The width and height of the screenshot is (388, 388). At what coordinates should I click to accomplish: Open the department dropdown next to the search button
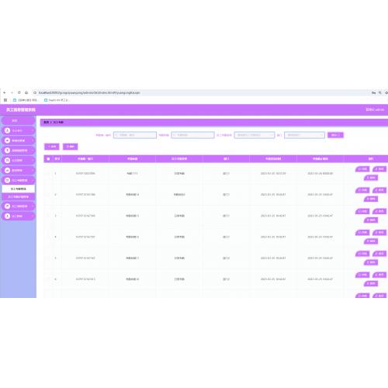(304, 135)
